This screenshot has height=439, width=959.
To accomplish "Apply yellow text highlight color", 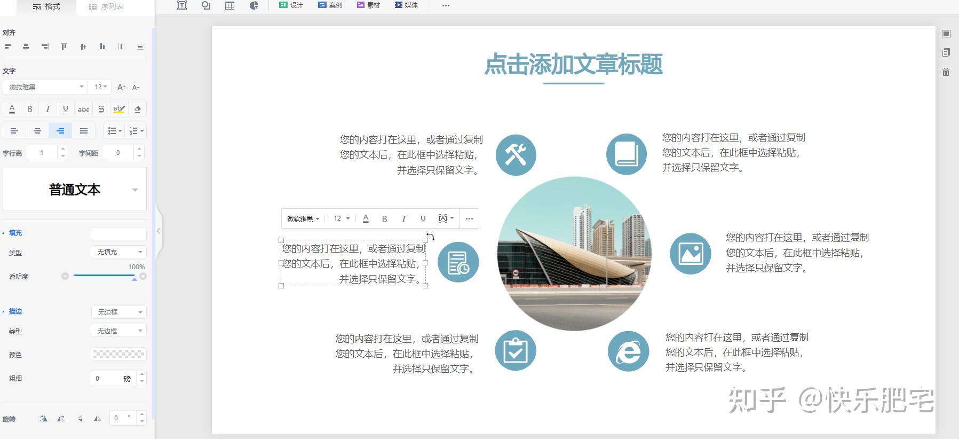I will tap(119, 109).
